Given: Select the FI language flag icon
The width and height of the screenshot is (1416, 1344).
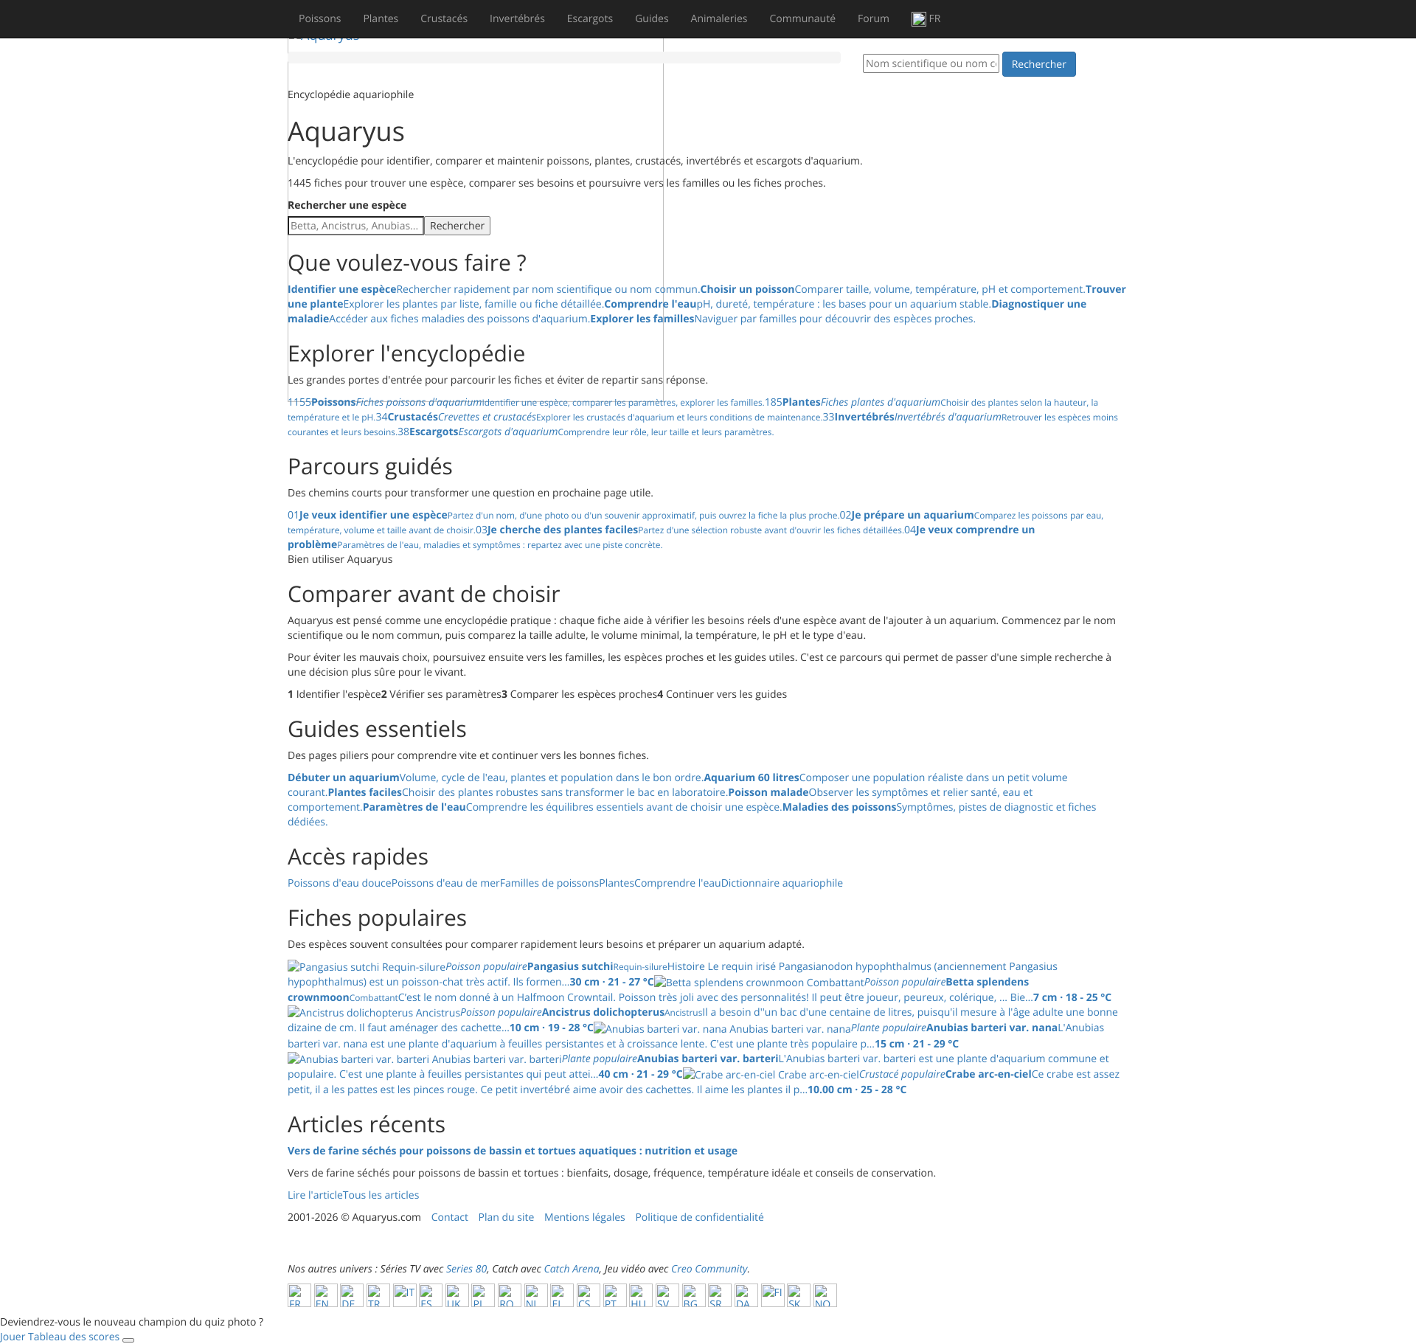Looking at the screenshot, I should pos(772,1295).
